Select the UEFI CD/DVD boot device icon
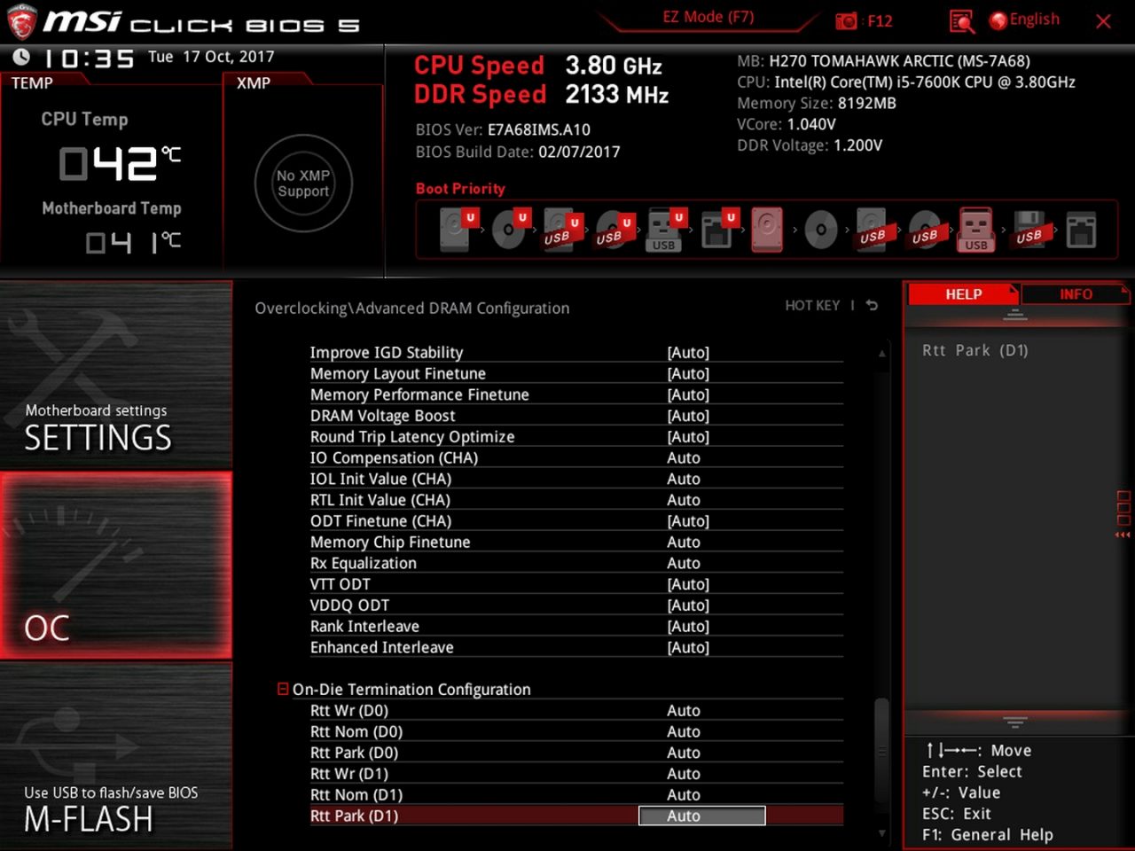The image size is (1135, 851). (511, 230)
